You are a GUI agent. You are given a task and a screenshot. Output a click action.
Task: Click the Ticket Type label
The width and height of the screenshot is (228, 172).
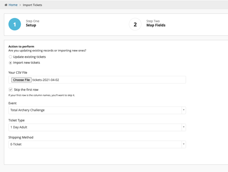pos(16,120)
